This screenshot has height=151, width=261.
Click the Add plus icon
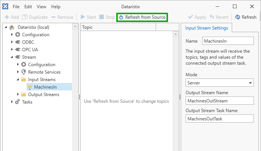[7, 17]
